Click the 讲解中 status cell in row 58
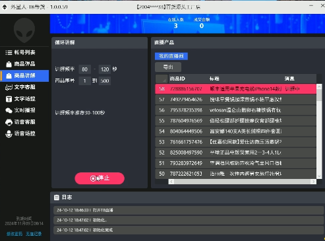Viewport: 325px width, 241px height. tap(292, 89)
